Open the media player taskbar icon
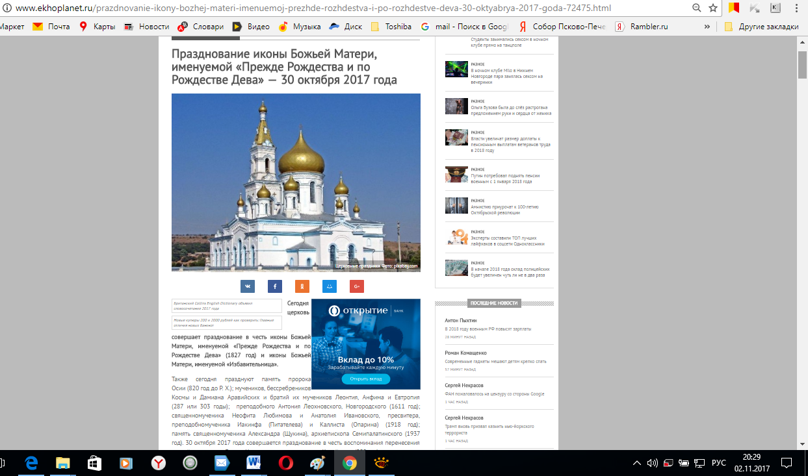The height and width of the screenshot is (476, 808). click(x=126, y=463)
